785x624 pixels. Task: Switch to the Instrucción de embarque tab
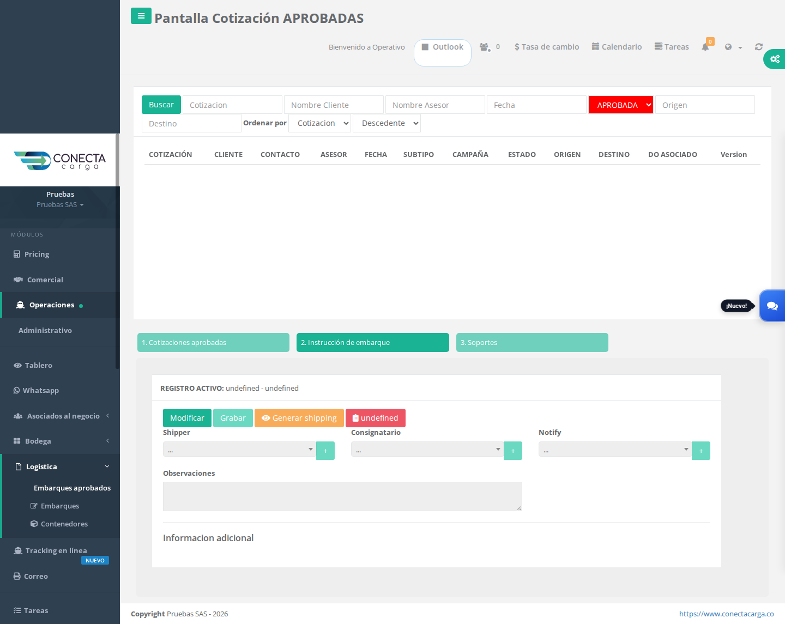tap(373, 343)
